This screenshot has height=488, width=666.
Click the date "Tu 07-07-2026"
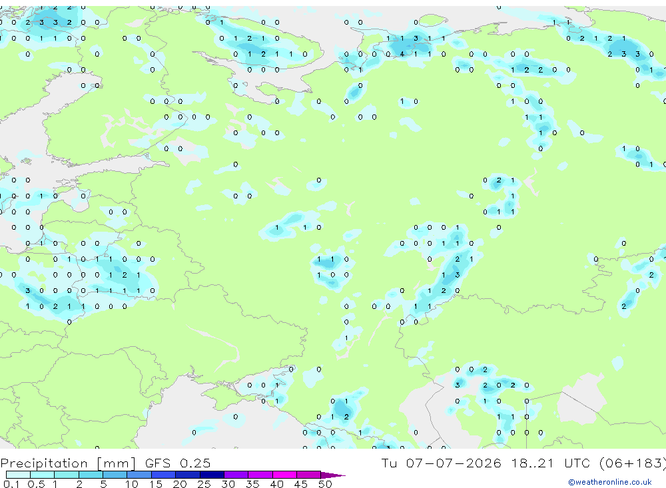coord(442,463)
